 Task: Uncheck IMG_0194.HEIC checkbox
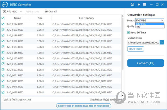point(3,24)
